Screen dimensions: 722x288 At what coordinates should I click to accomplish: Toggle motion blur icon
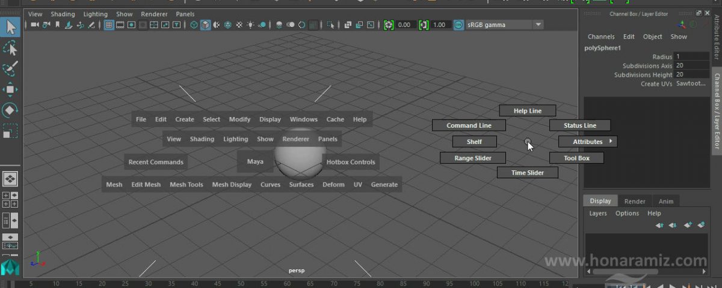point(290,25)
